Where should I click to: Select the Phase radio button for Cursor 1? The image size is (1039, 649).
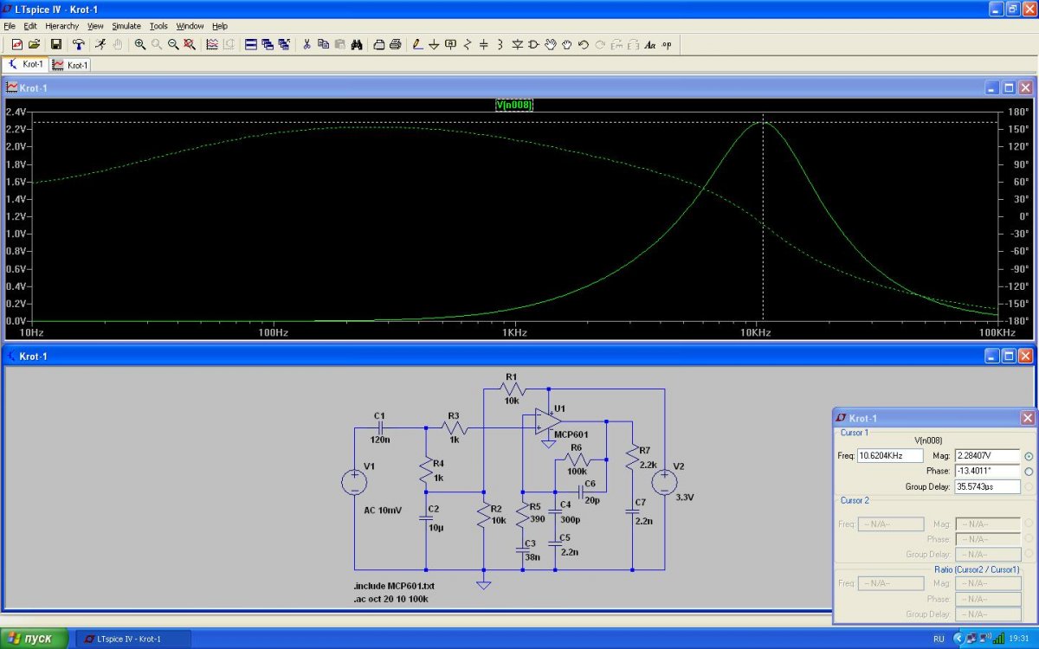[1029, 472]
